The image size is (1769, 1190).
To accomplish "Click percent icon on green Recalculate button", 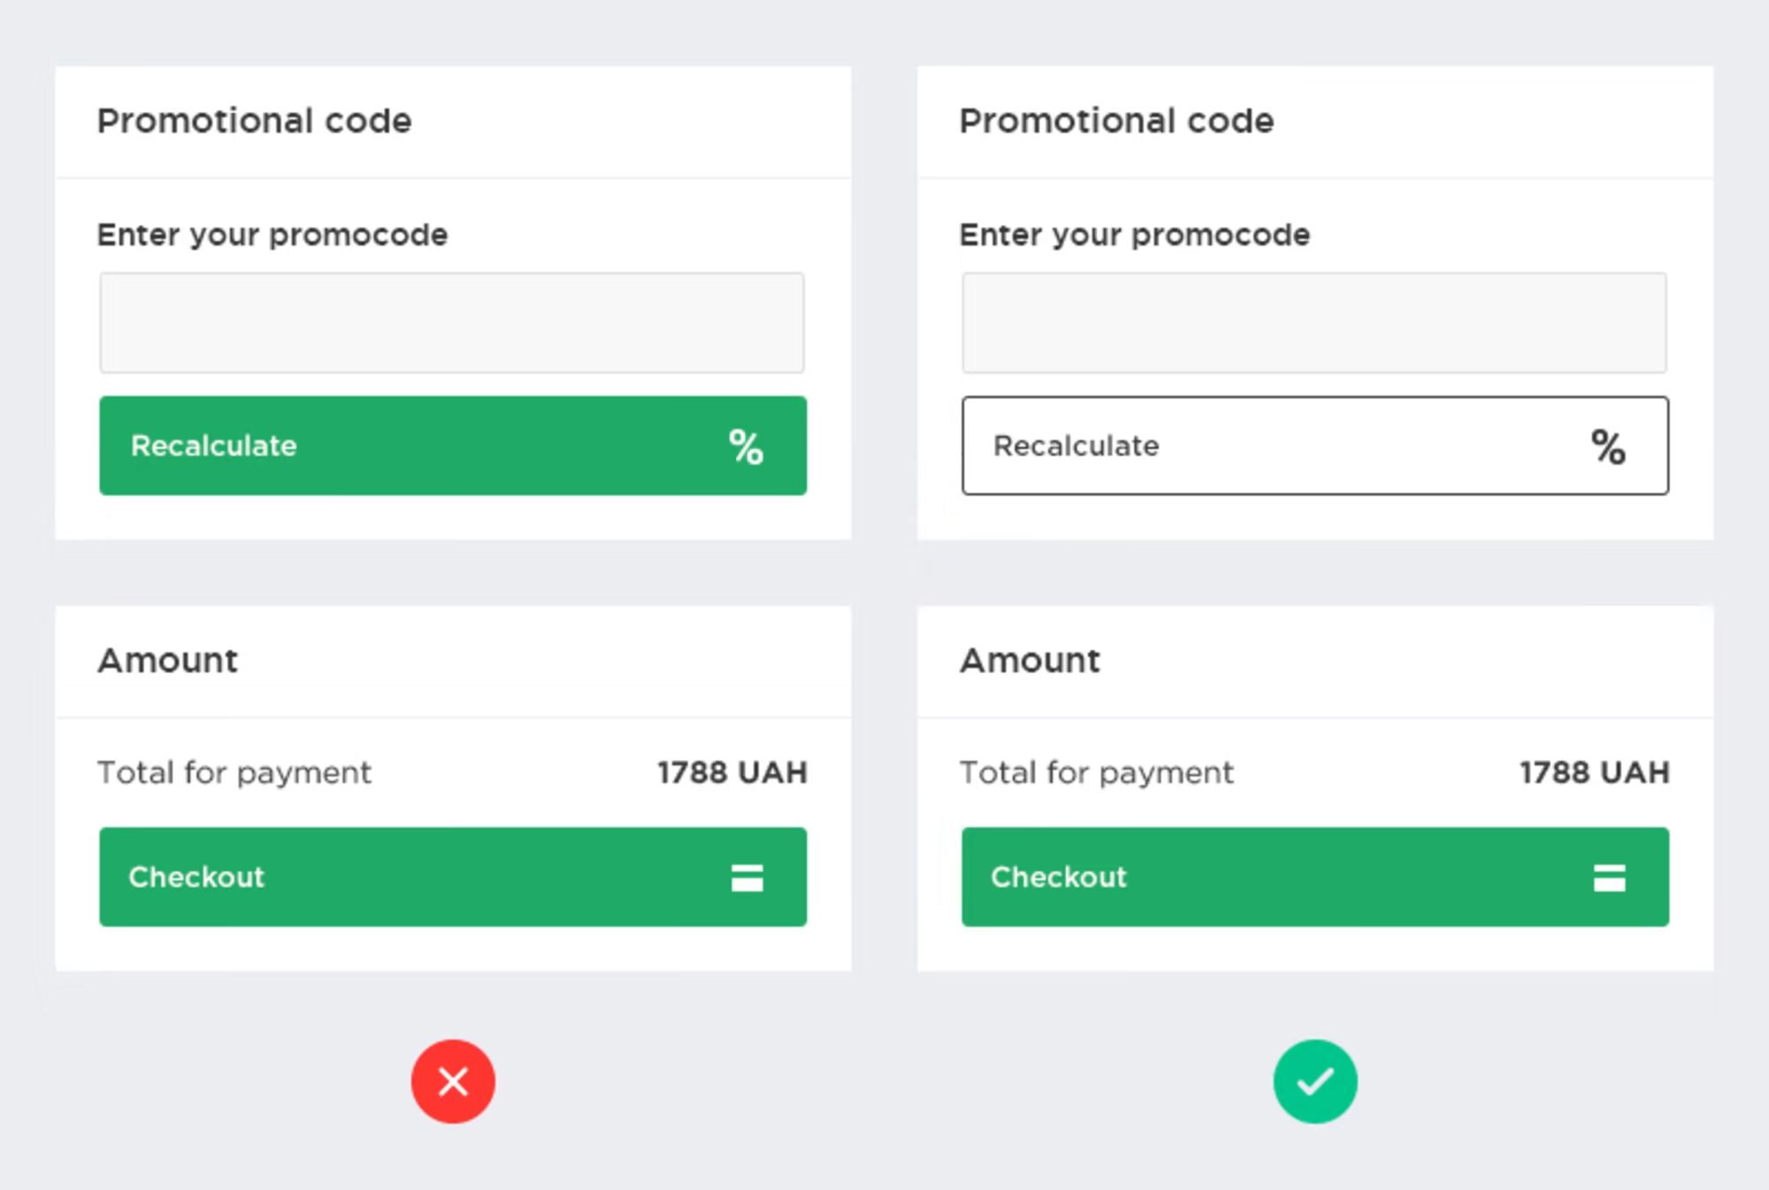I will [746, 447].
